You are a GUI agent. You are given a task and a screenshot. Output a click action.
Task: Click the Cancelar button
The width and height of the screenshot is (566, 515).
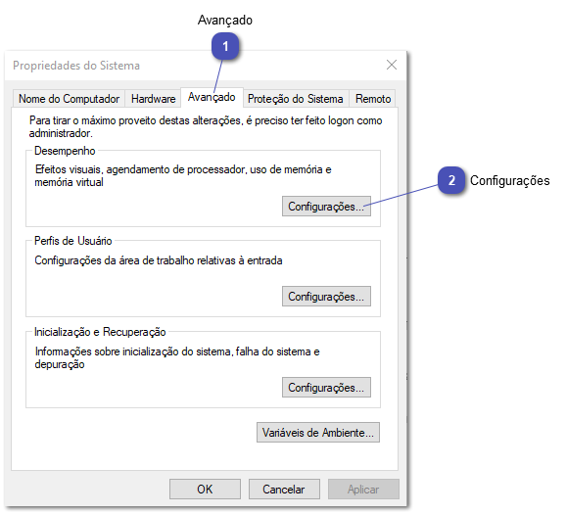(x=284, y=489)
